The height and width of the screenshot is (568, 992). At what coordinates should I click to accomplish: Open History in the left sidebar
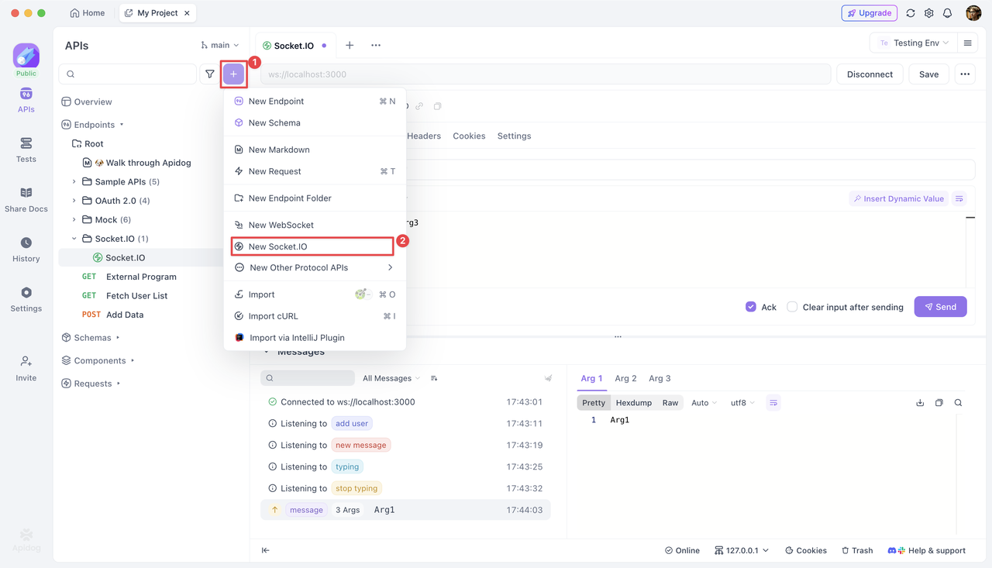click(26, 250)
